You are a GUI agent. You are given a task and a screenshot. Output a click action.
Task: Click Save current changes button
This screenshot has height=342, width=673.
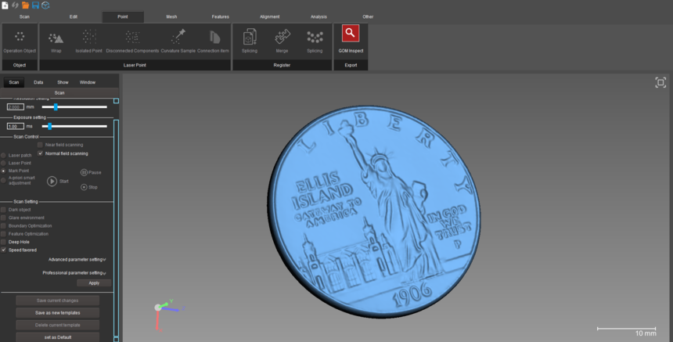click(57, 301)
